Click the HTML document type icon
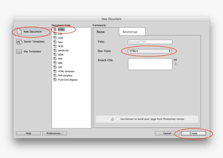The width and height of the screenshot is (223, 158). point(55,29)
